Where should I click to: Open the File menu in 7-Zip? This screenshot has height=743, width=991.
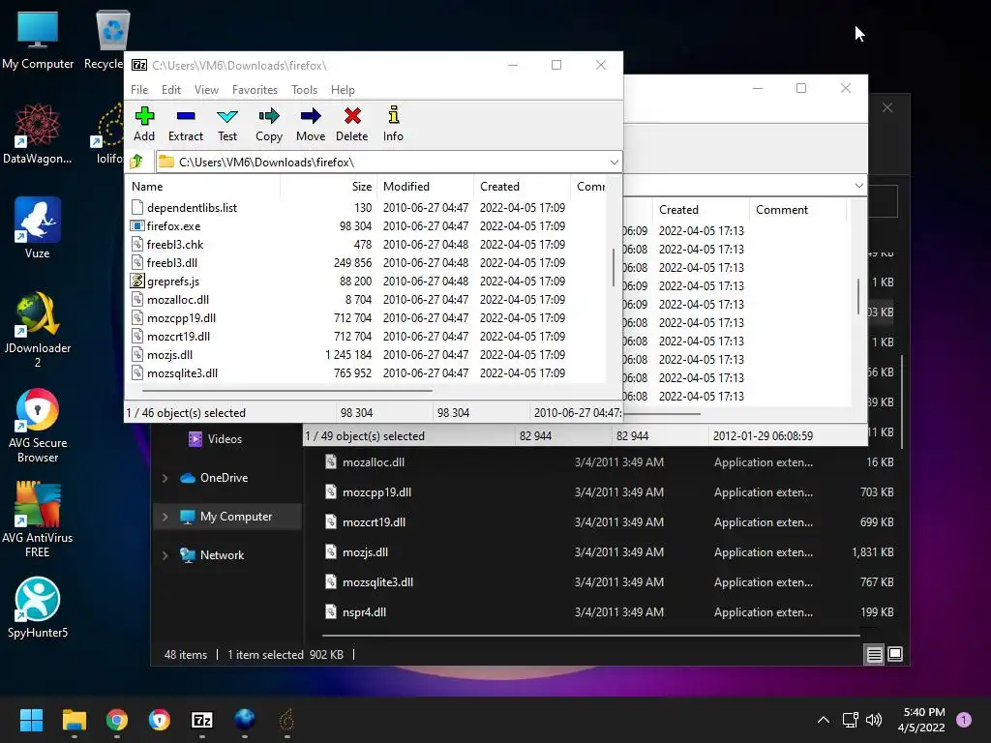[x=139, y=90]
